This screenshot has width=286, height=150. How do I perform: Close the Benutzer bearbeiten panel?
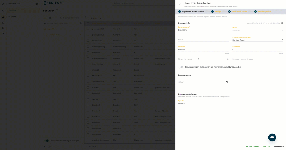point(180,4)
